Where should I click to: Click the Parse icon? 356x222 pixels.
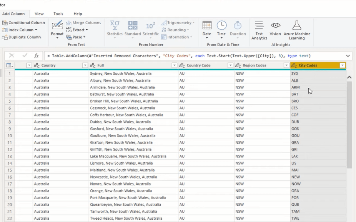coord(69,37)
